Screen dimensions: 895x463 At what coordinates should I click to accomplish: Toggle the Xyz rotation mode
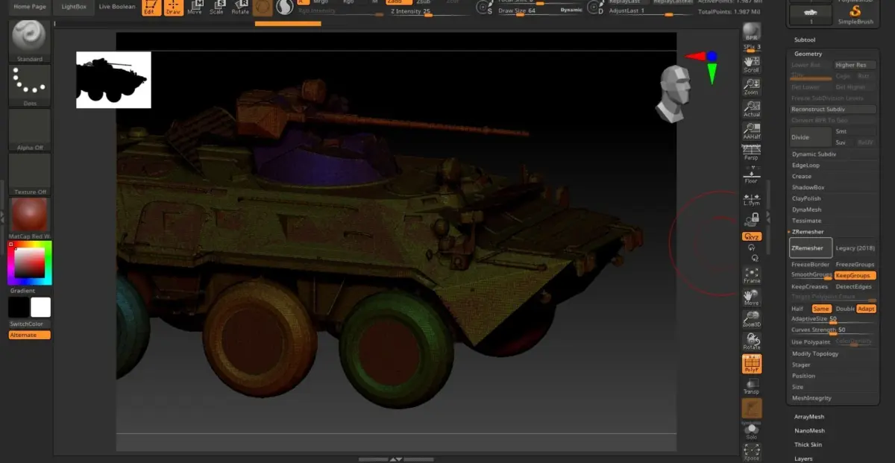(x=751, y=236)
